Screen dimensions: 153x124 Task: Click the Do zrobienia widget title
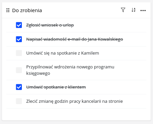27,10
